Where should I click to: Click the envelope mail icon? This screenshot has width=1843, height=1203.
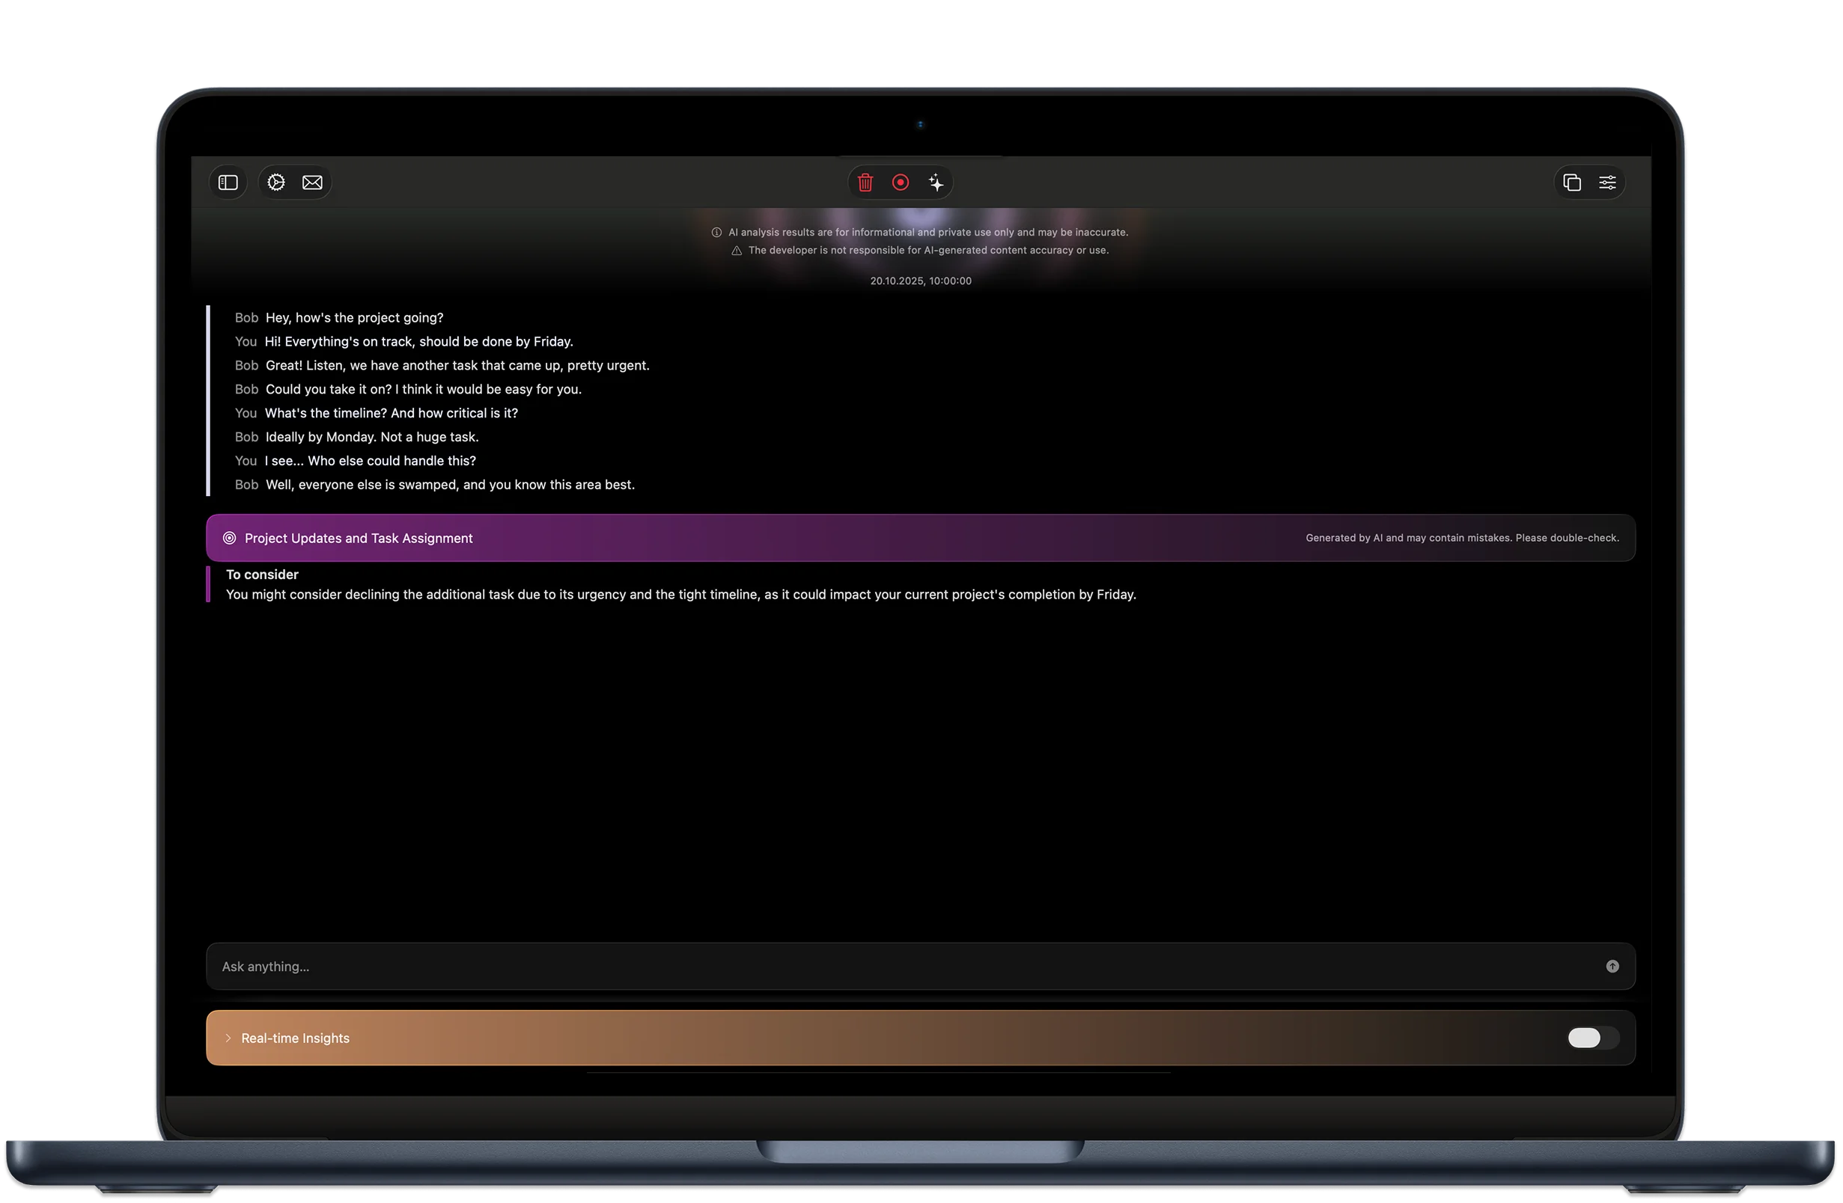coord(312,183)
